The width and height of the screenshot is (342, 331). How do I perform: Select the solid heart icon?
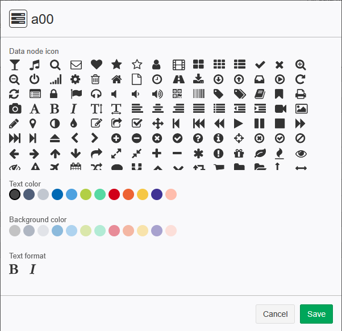tap(97, 65)
